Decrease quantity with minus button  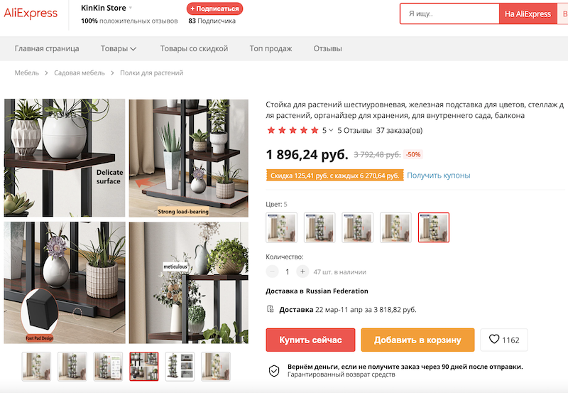coord(272,271)
